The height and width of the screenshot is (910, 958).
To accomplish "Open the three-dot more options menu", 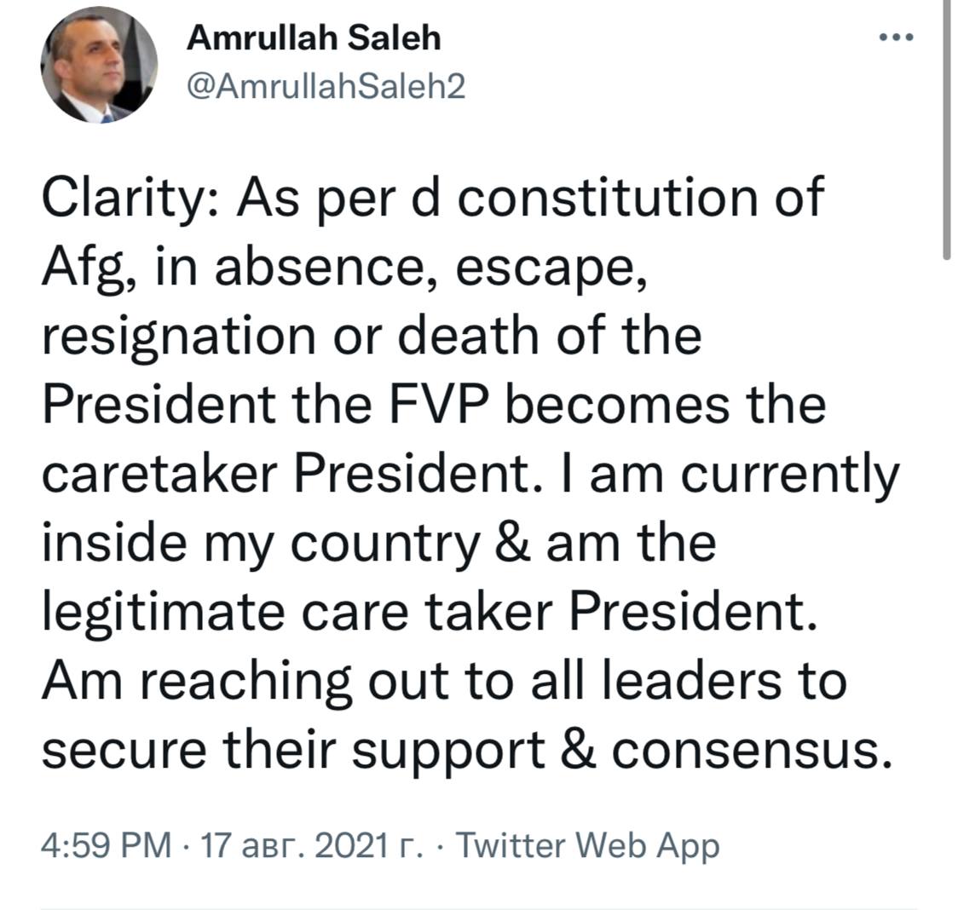I will tap(897, 37).
